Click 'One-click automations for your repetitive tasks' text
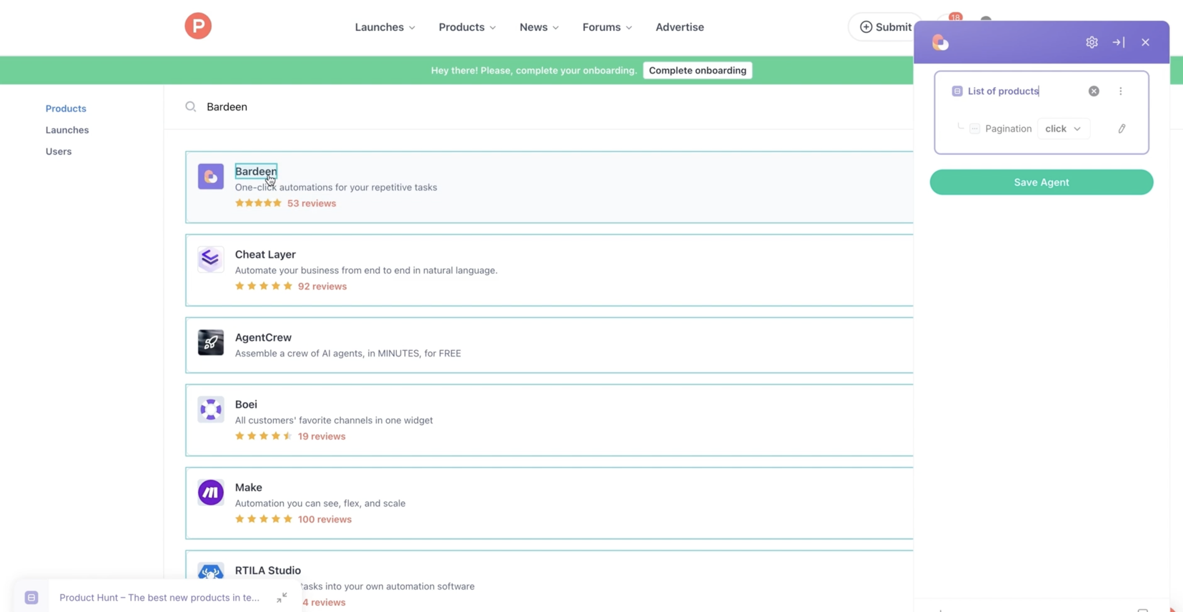This screenshot has width=1183, height=612. click(336, 188)
